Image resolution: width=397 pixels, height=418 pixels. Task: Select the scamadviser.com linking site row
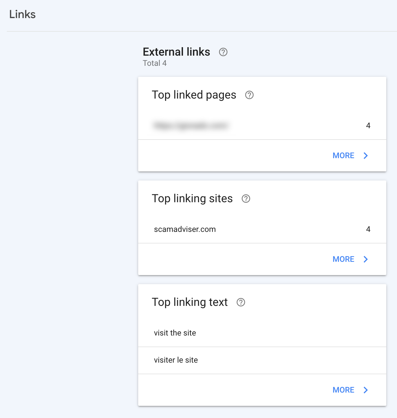tap(185, 229)
